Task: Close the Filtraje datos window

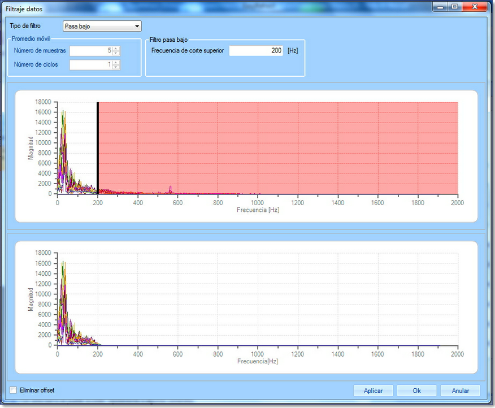Action: click(x=475, y=7)
